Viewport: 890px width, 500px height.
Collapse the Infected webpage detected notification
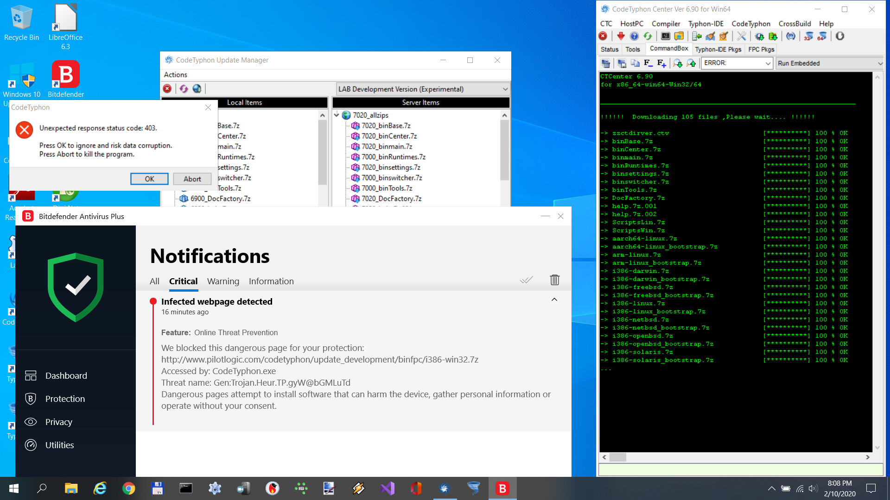[x=554, y=300]
